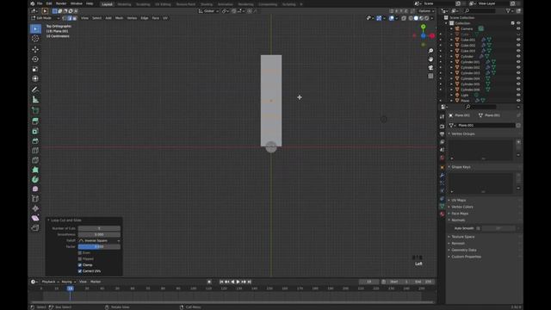This screenshot has width=551, height=310.
Task: Select the Rotate tool
Action: [35, 59]
